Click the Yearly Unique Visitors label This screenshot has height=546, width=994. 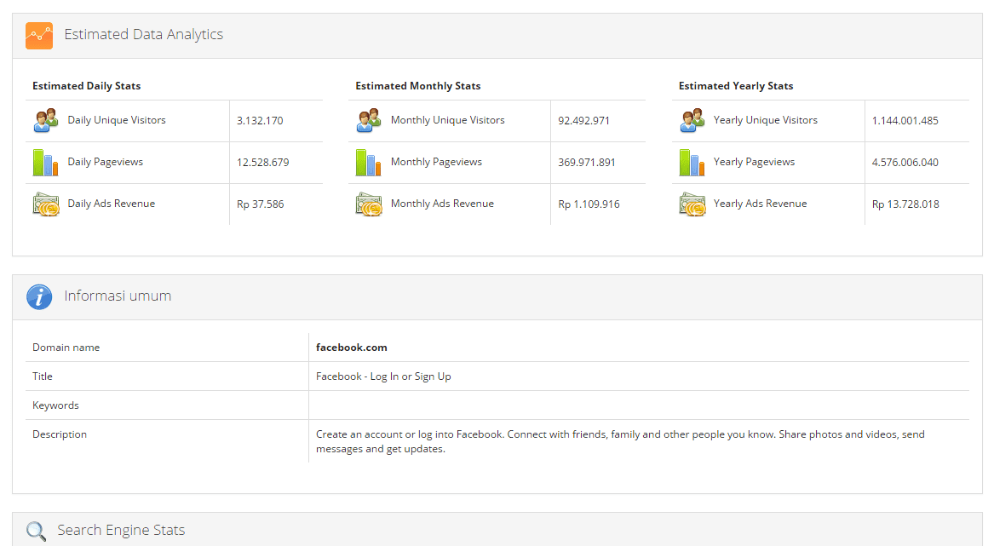click(765, 120)
